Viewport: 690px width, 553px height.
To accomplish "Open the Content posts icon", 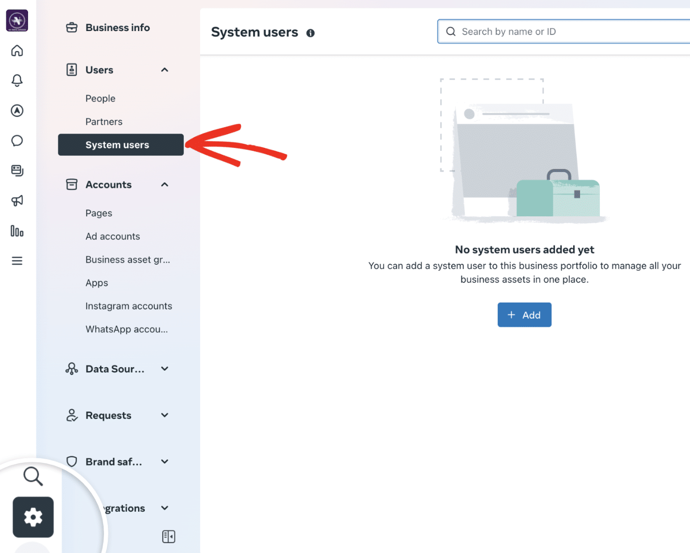I will click(x=17, y=171).
